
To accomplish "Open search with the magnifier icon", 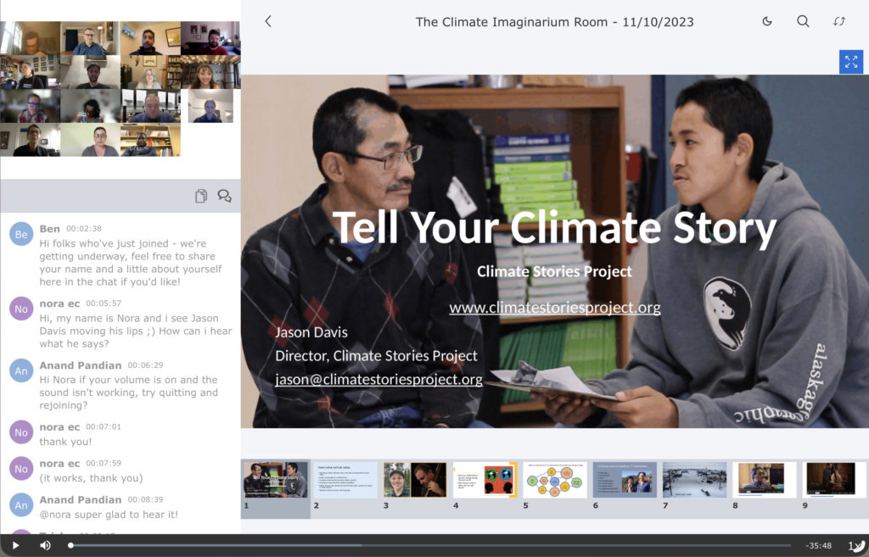I will (803, 21).
